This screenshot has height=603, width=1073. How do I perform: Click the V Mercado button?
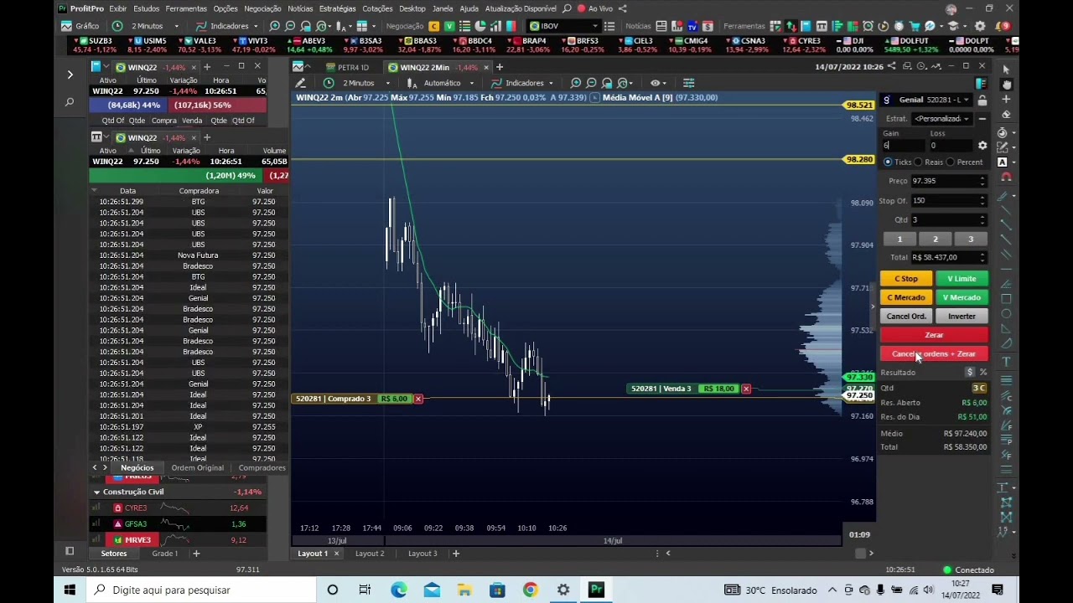pyautogui.click(x=962, y=297)
